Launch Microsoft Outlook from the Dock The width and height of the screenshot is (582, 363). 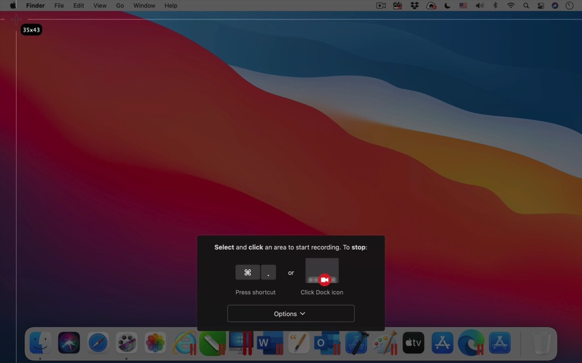point(325,343)
